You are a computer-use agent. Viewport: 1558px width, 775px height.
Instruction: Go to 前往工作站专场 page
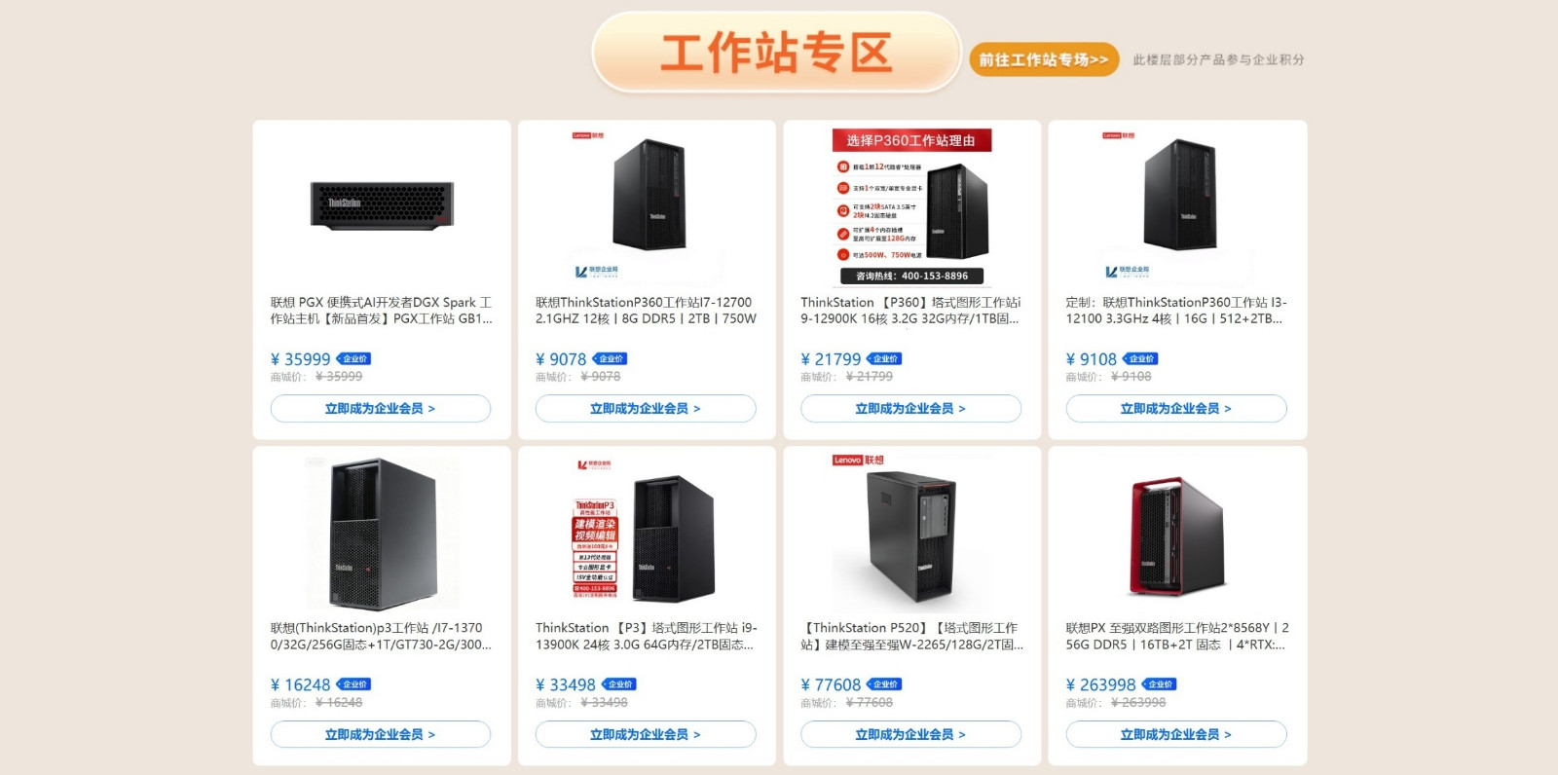(1044, 59)
